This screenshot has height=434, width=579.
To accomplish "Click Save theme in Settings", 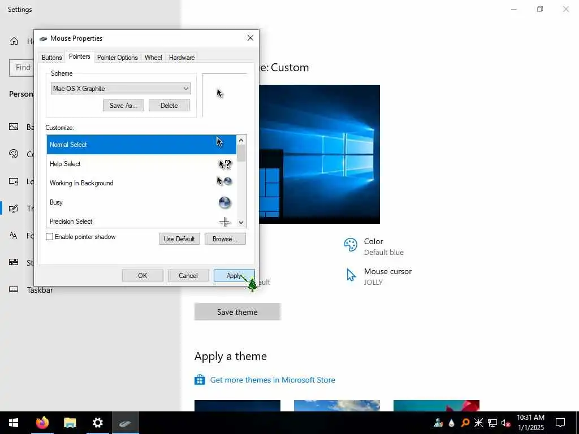I will pos(237,312).
